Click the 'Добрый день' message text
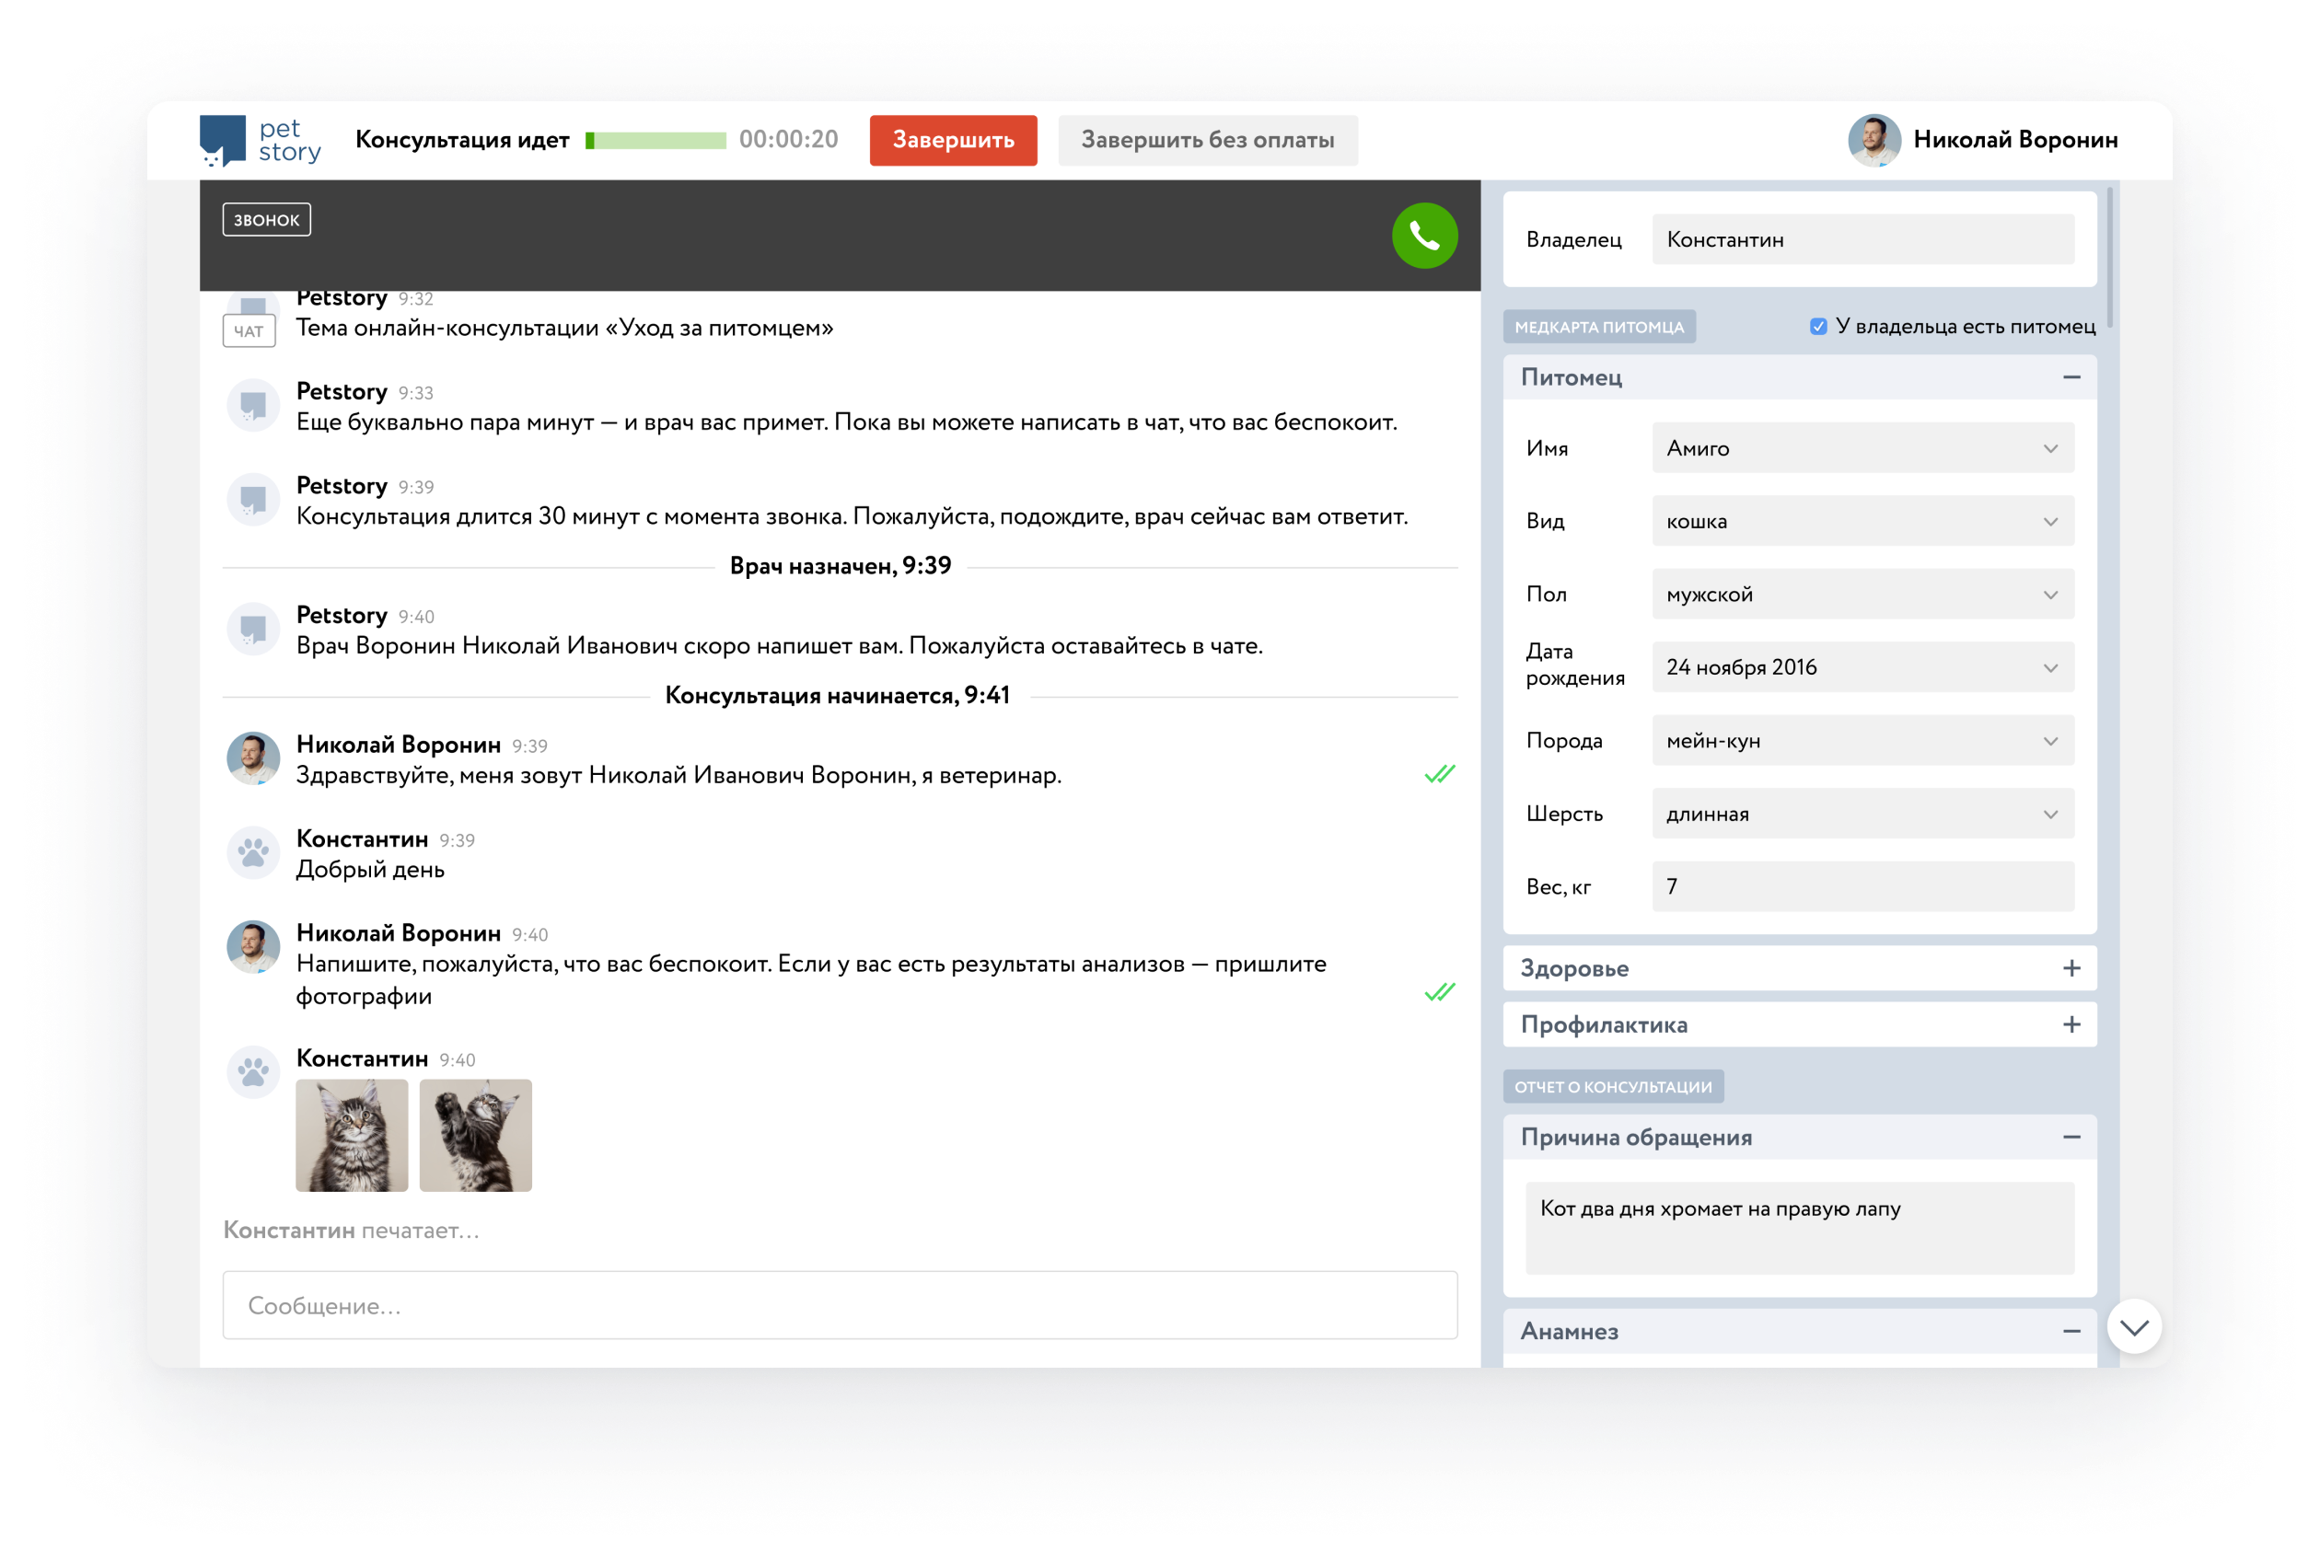Image resolution: width=2320 pixels, height=1561 pixels. coord(369,869)
